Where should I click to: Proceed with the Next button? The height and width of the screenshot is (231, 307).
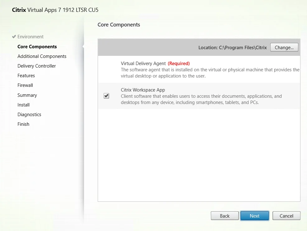254,216
